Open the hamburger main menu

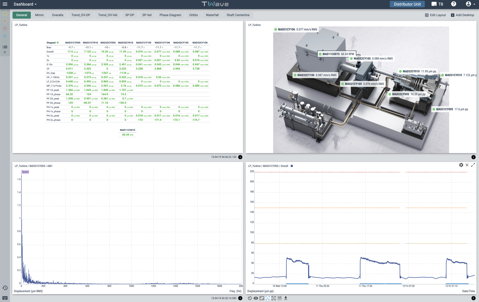[x=5, y=4]
